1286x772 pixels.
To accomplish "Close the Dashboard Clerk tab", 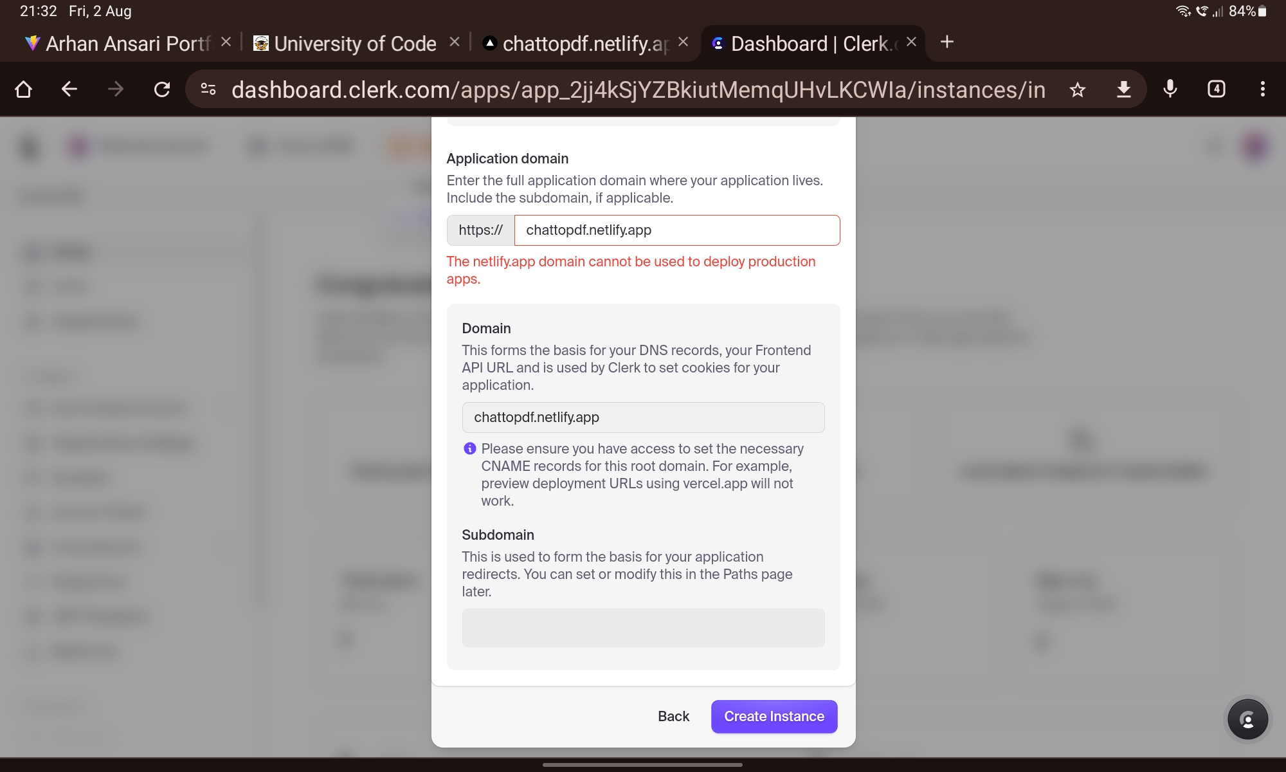I will tap(910, 41).
